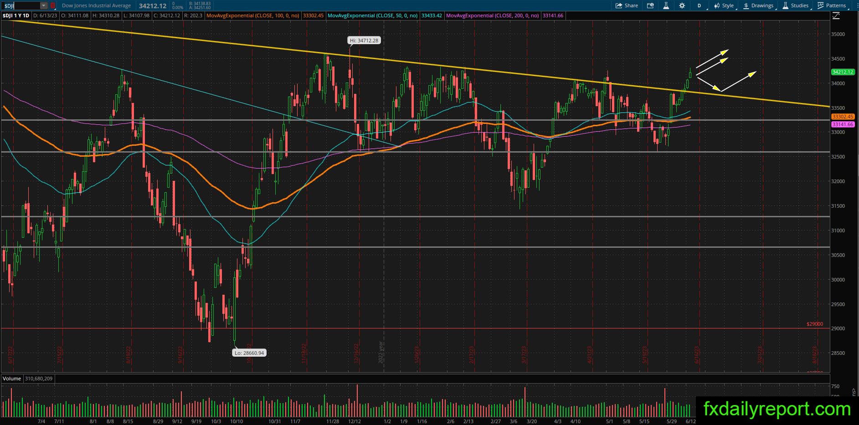Click the volume value 310,680,209

tap(39, 379)
